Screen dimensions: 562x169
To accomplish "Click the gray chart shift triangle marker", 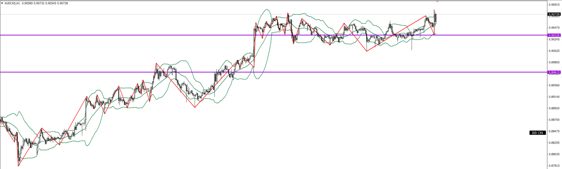I will (437, 2).
